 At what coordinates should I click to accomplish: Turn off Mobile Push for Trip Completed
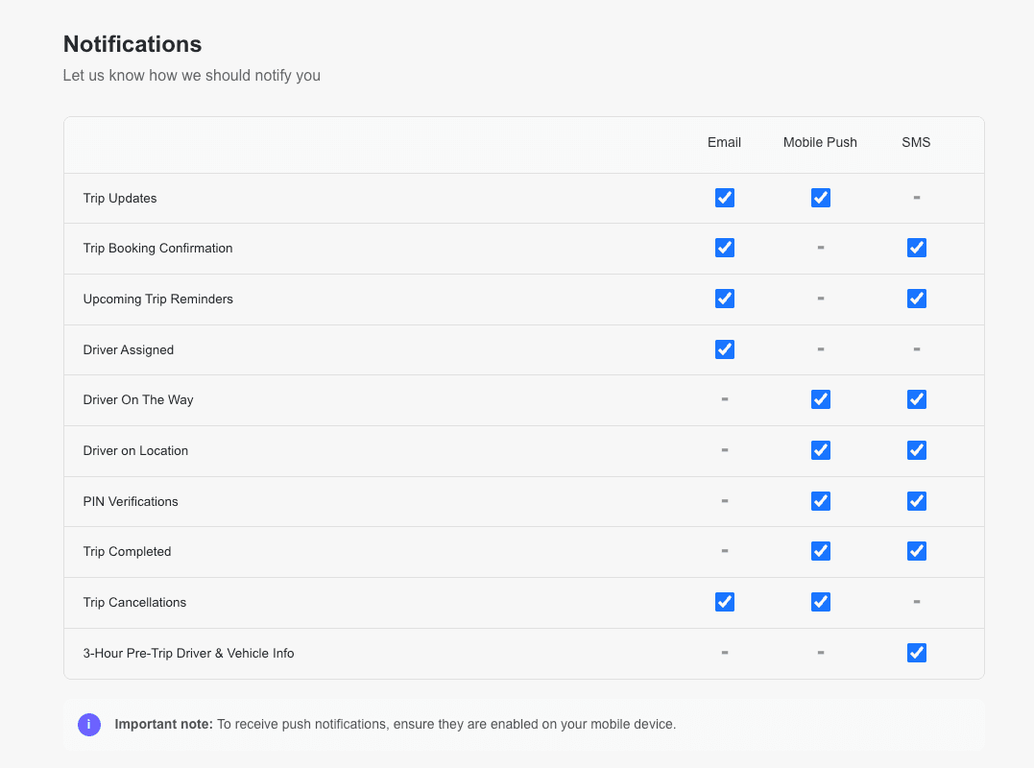coord(820,551)
